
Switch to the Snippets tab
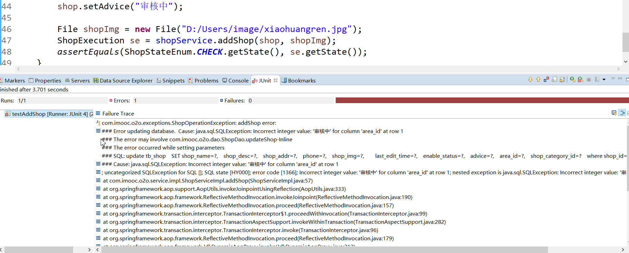[171, 80]
